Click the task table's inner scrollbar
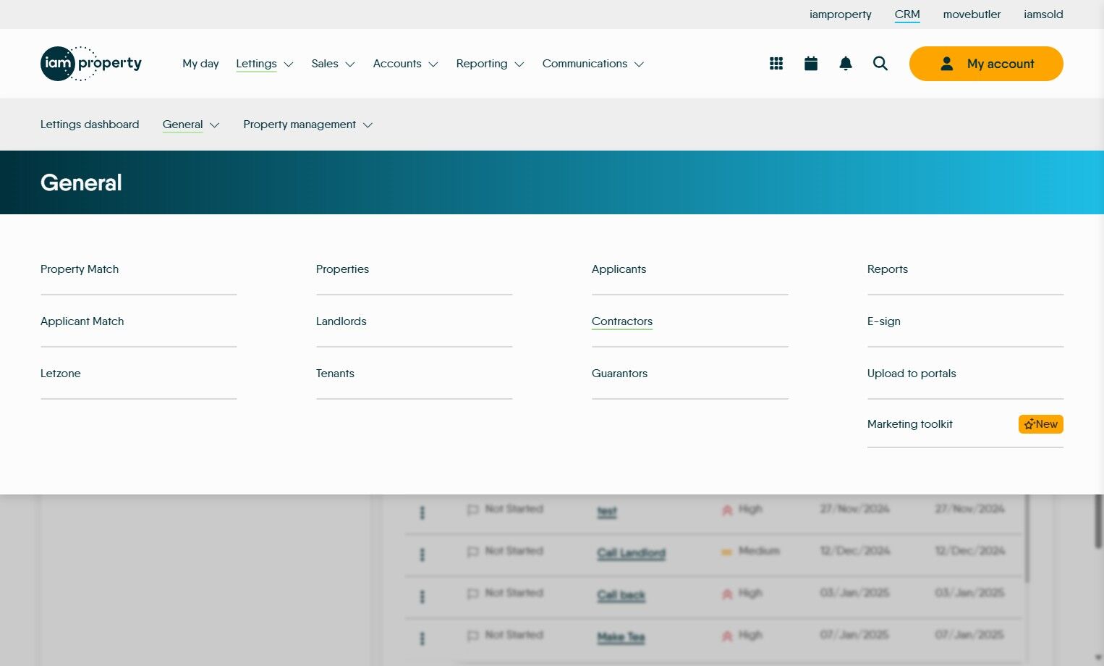The image size is (1104, 666). [1027, 539]
